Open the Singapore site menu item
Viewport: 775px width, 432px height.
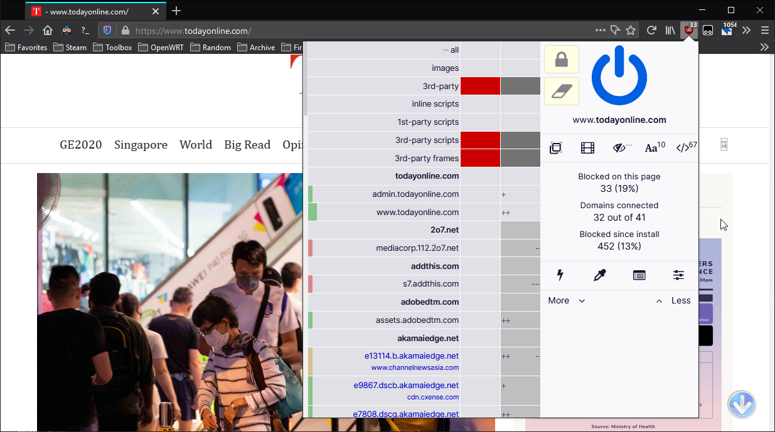[x=141, y=145]
